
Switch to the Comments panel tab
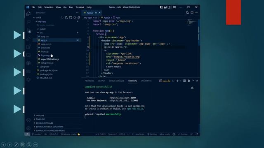pos(146,81)
